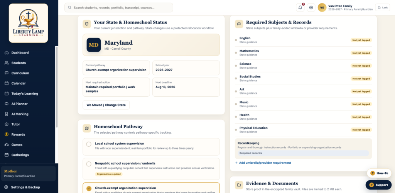Click the Required records tag
Viewport: 395px width, 193px height.
click(x=303, y=153)
